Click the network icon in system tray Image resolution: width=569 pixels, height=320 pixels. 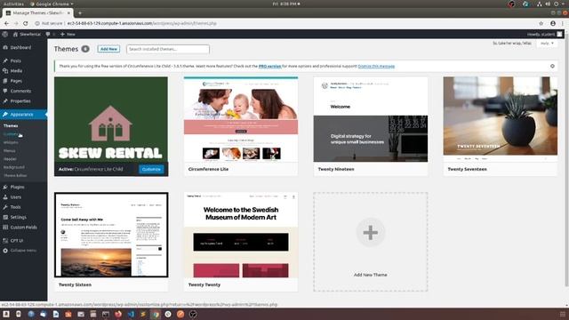[540, 4]
